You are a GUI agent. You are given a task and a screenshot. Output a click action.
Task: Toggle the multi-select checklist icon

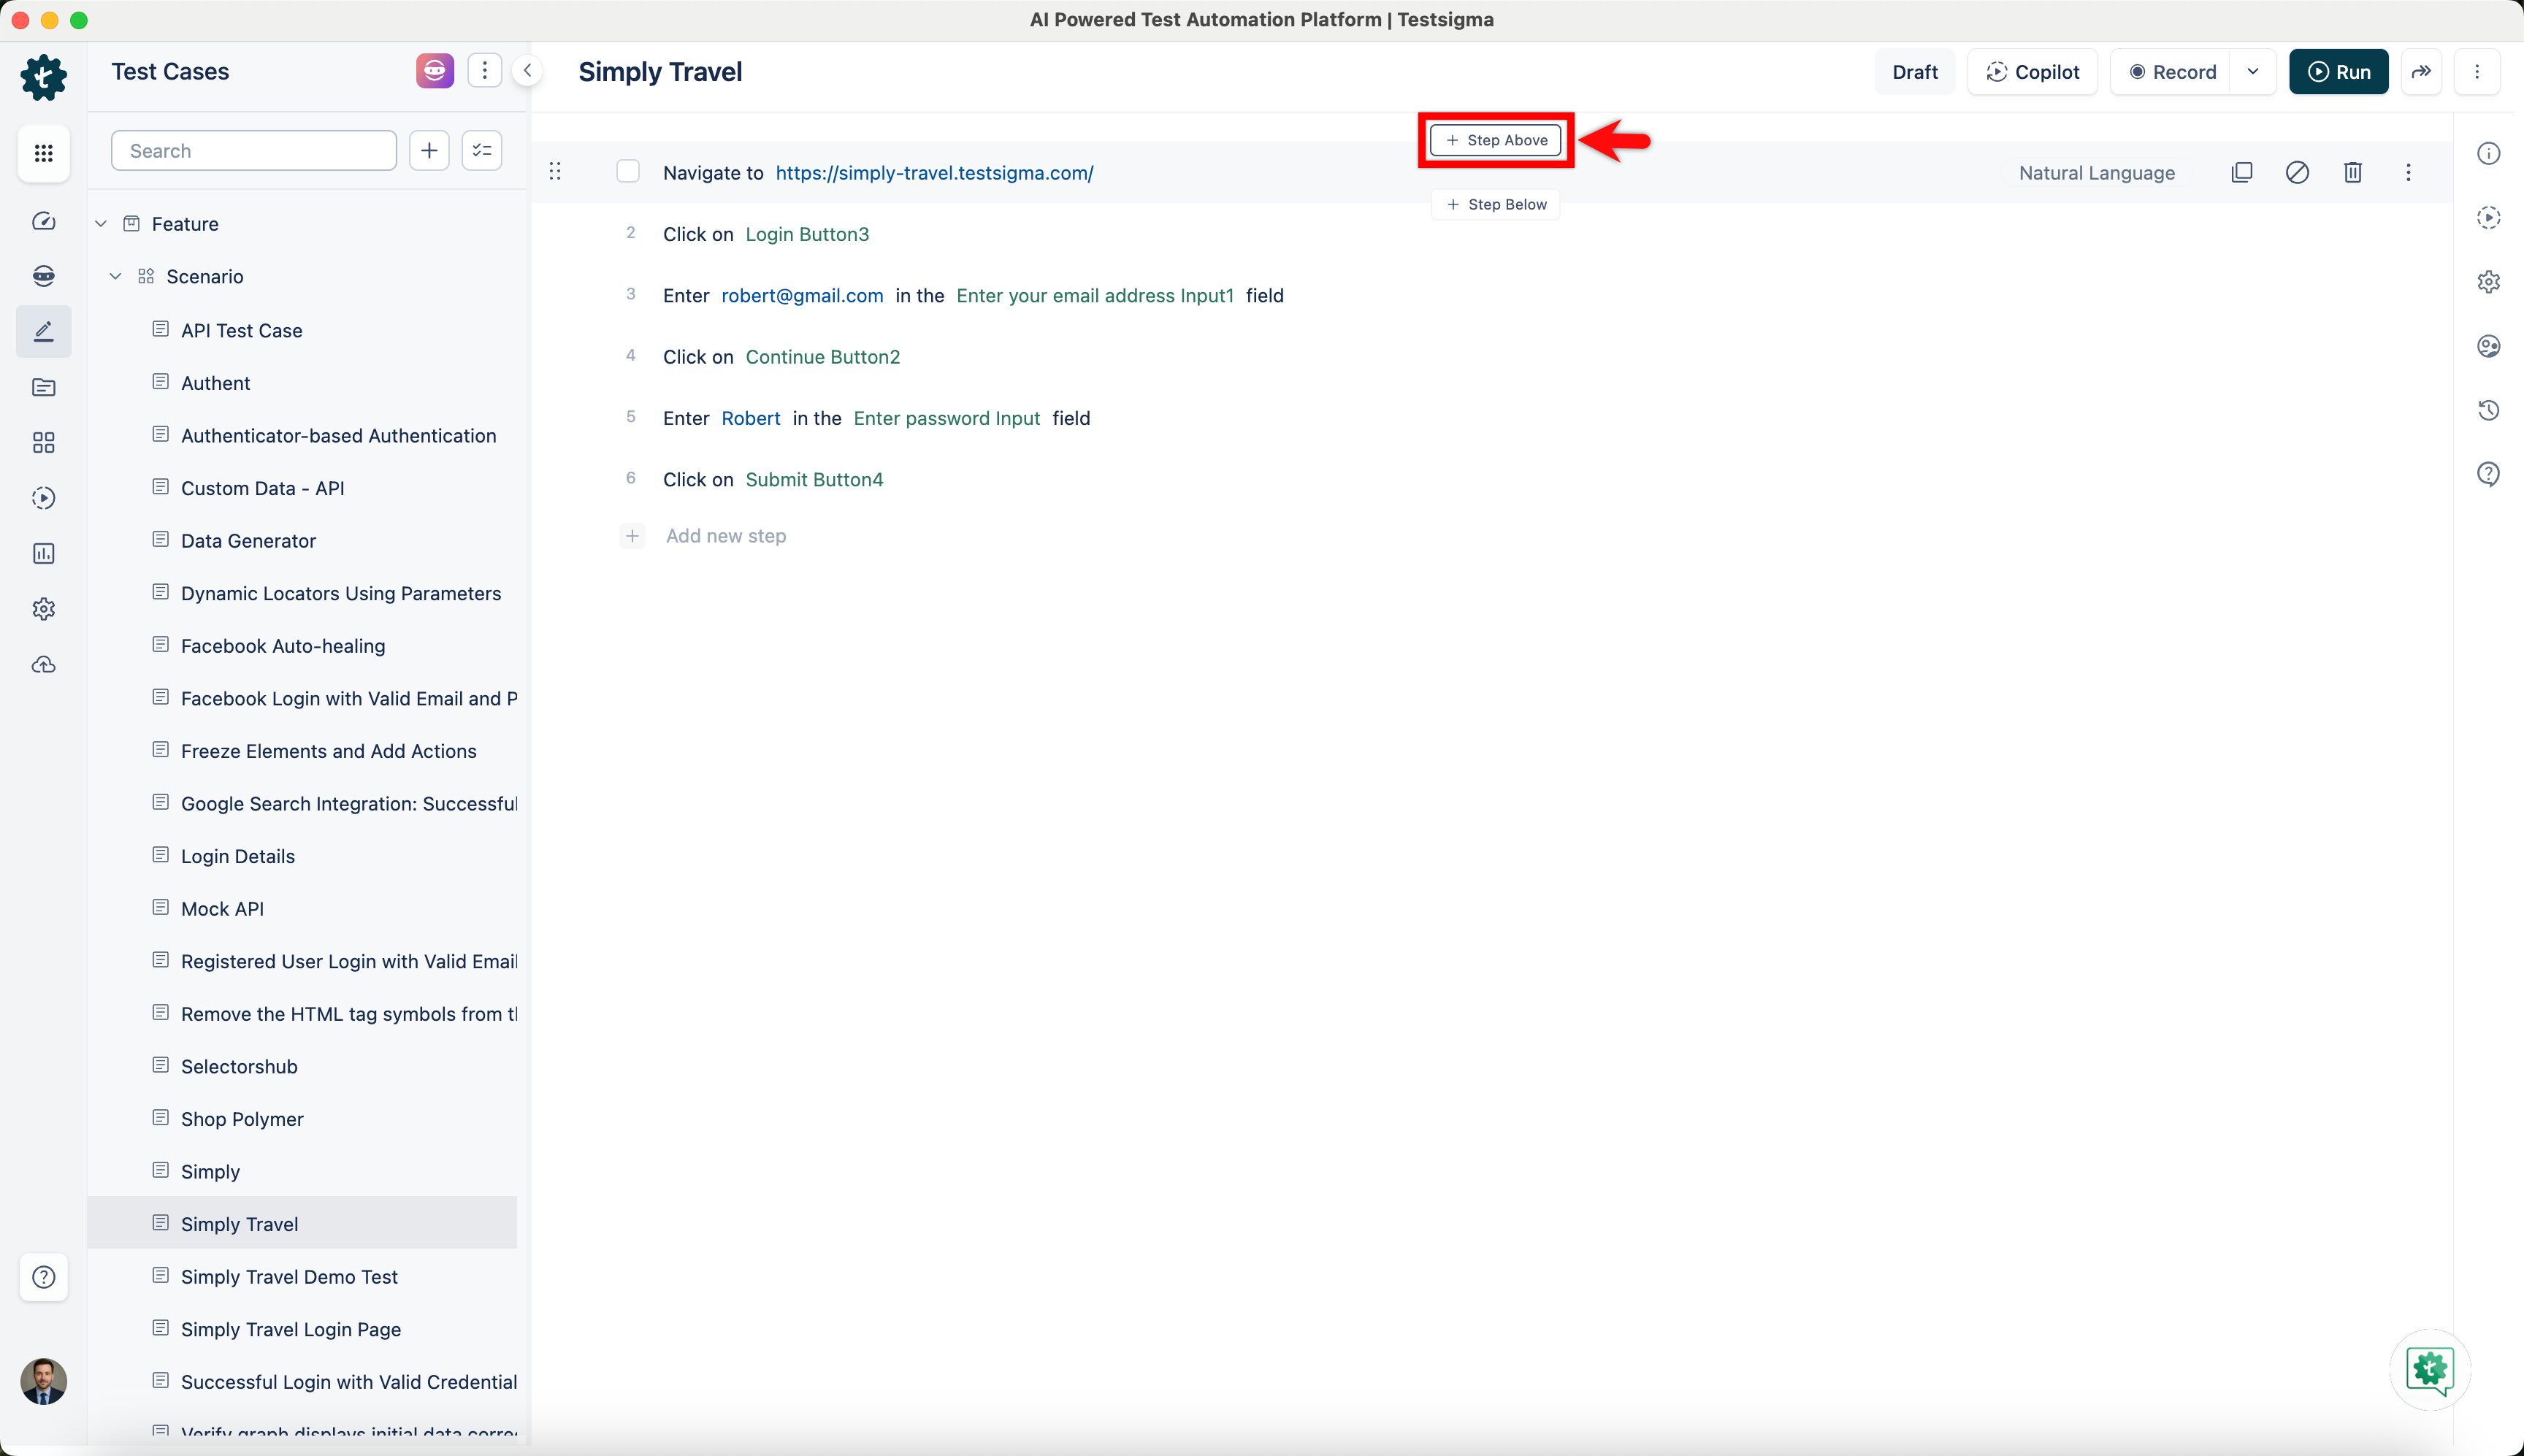(x=482, y=151)
